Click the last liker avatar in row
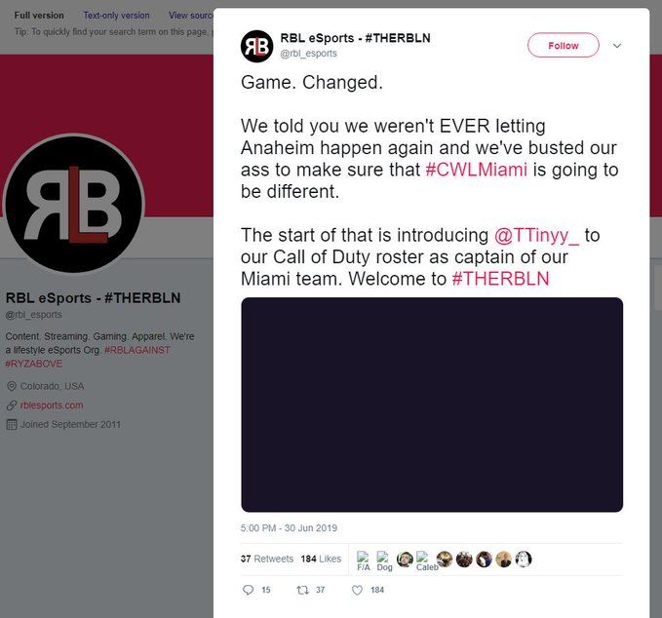The image size is (662, 618). pyautogui.click(x=524, y=559)
